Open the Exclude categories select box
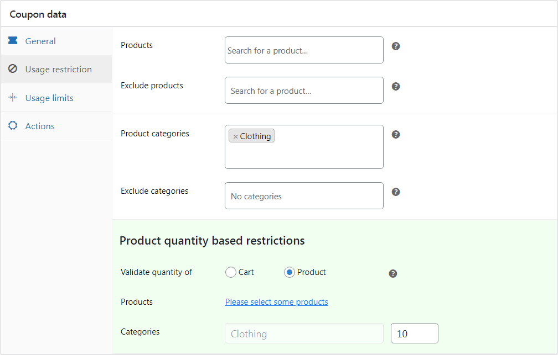Viewport: 558px width, 355px height. tap(304, 195)
